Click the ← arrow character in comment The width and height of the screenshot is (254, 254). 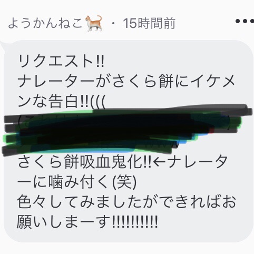coord(159,162)
